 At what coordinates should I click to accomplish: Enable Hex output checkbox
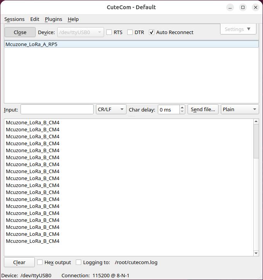pos(40,262)
